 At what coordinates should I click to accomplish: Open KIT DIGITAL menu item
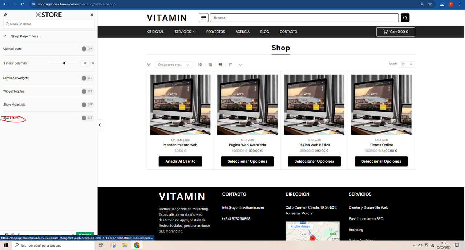click(155, 32)
